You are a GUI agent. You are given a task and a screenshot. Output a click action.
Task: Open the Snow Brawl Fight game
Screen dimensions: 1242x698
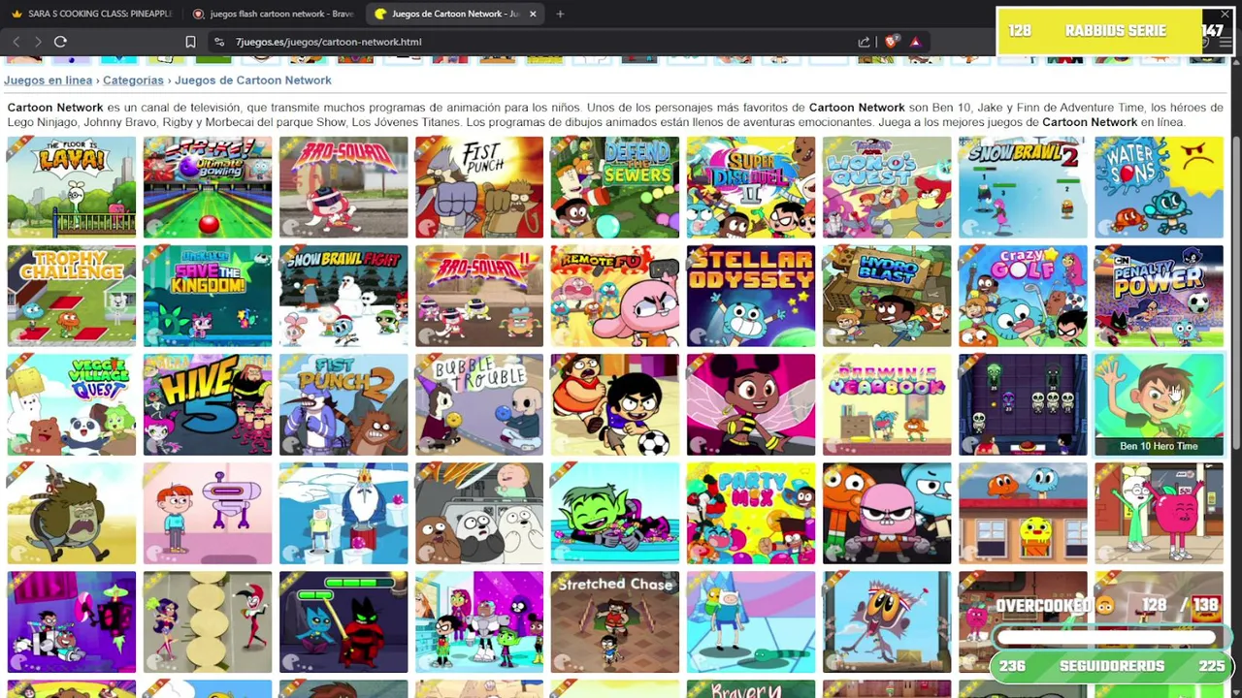pos(343,296)
